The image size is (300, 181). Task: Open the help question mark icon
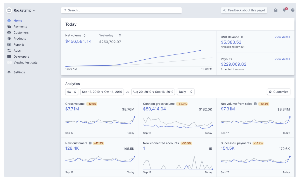(x=292, y=10)
